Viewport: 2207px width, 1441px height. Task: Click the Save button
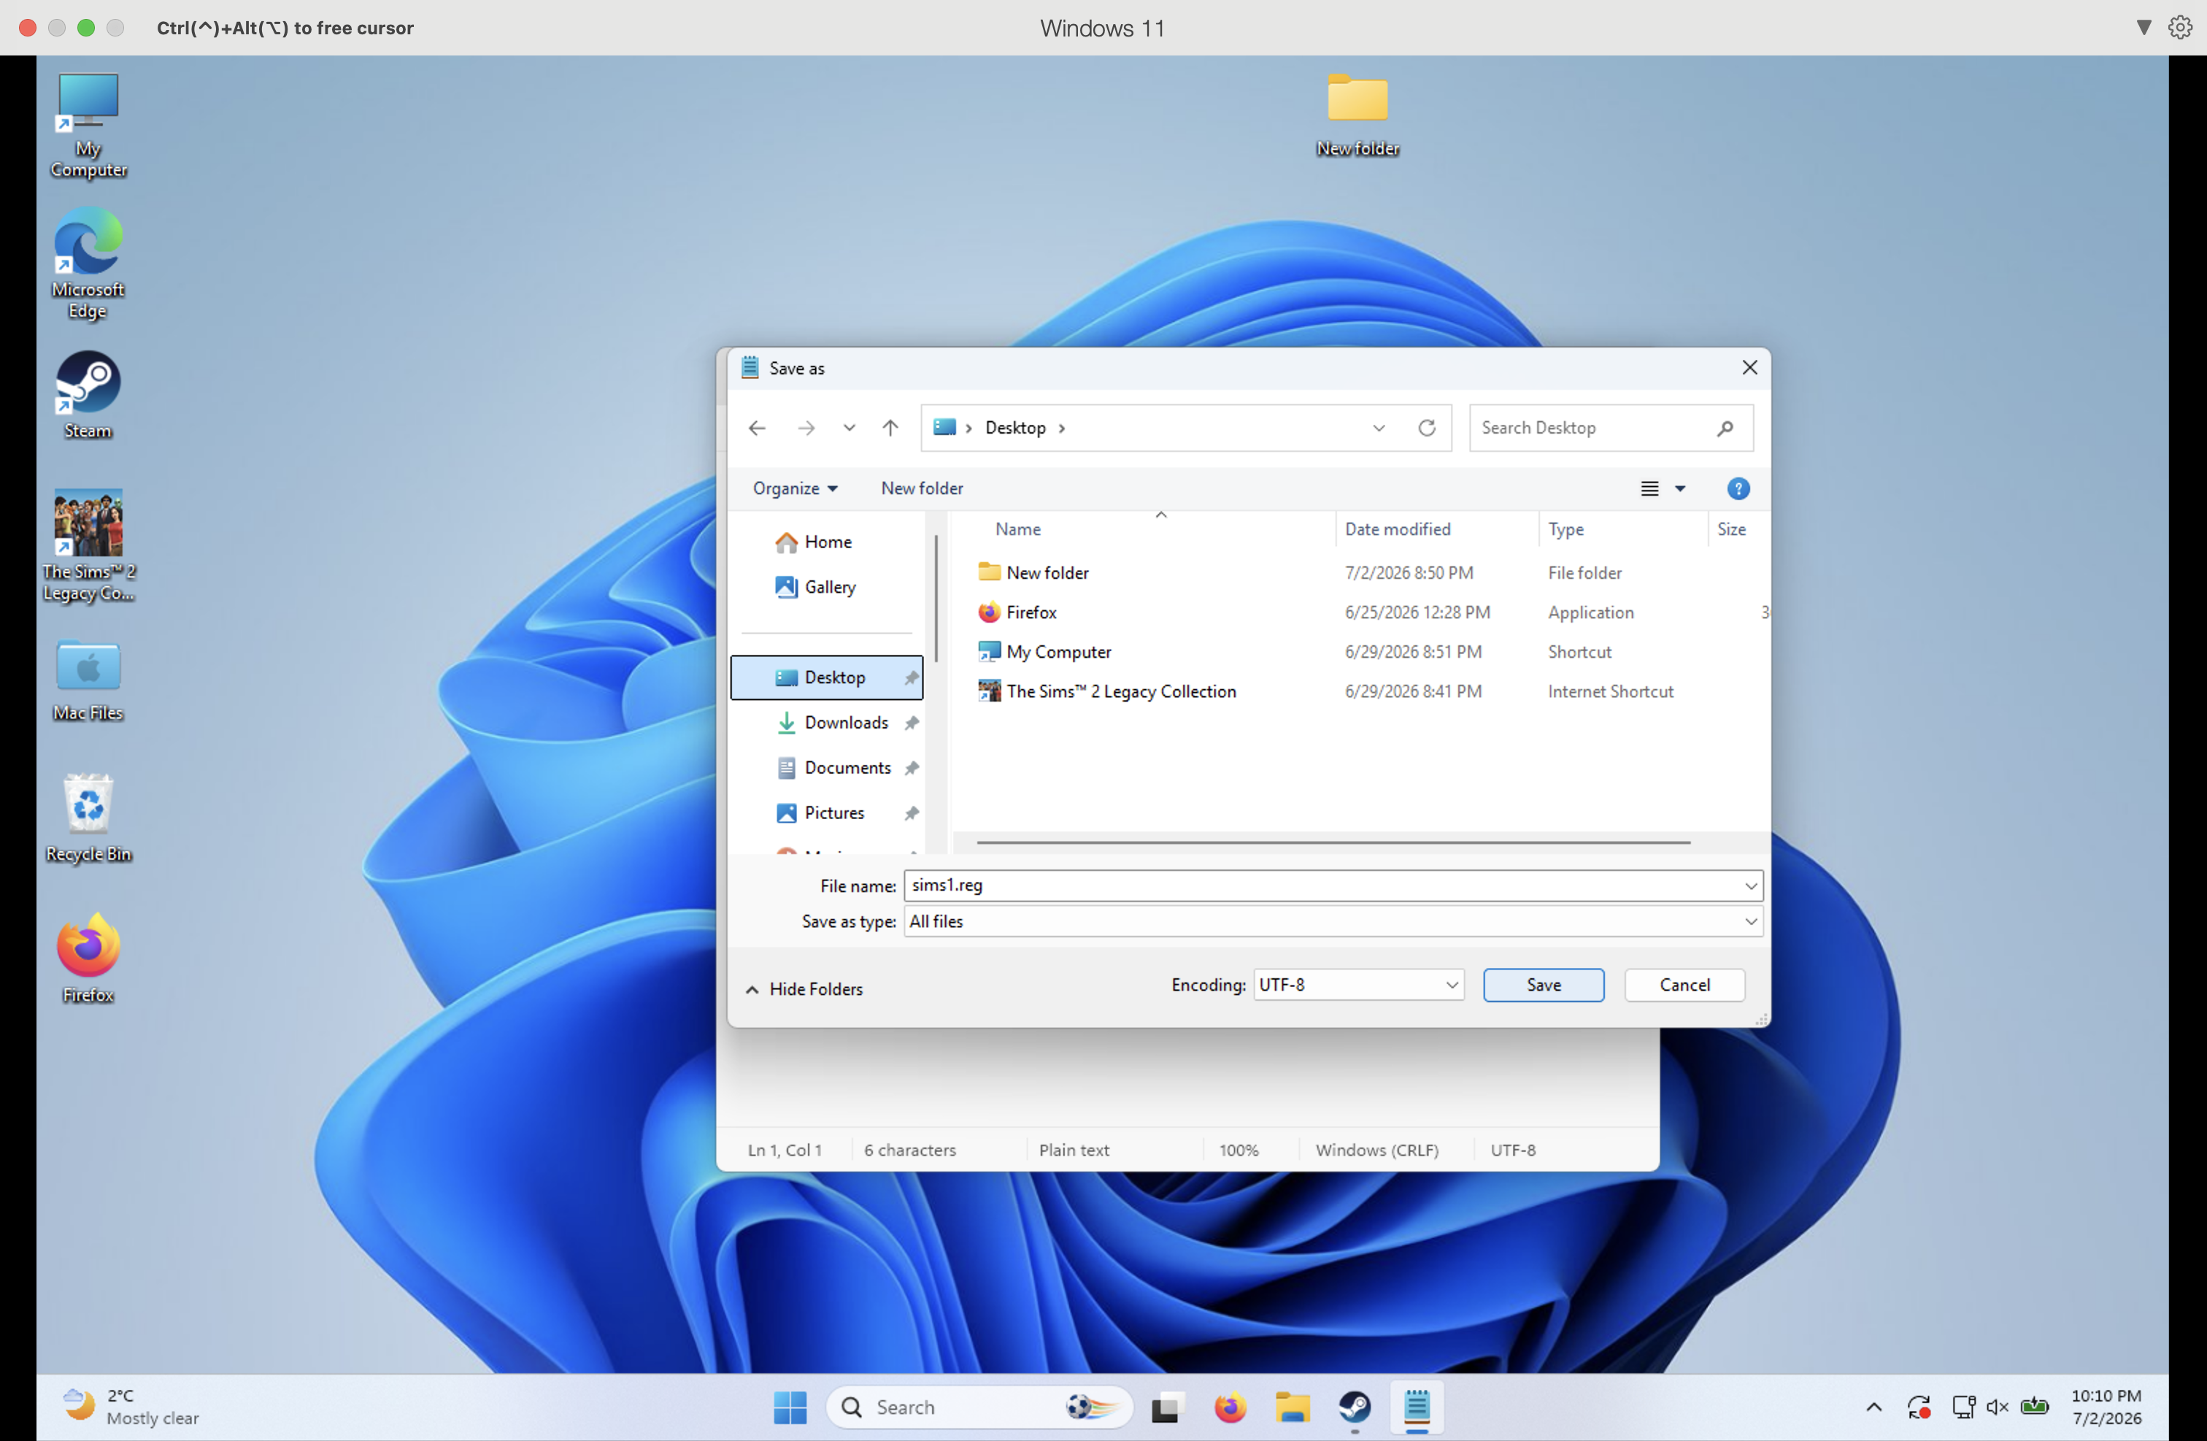point(1543,985)
